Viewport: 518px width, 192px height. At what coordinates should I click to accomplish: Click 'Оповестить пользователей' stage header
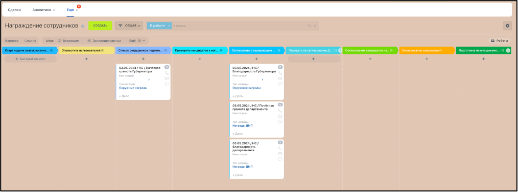coord(86,50)
